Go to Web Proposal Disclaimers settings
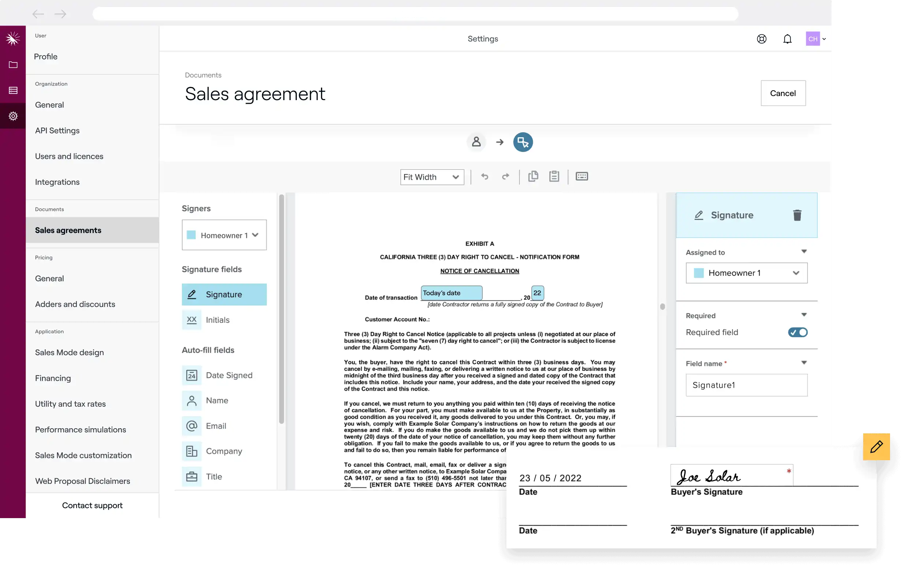Image resolution: width=908 pixels, height=570 pixels. 83,481
